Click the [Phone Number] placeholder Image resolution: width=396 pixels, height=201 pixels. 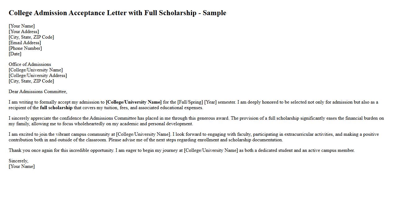pyautogui.click(x=25, y=48)
